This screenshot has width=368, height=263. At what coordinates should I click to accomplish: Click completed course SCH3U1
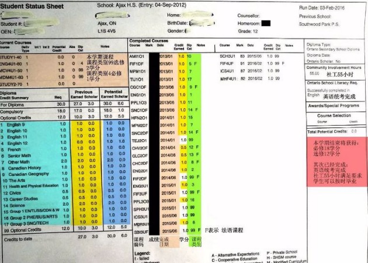point(227,56)
